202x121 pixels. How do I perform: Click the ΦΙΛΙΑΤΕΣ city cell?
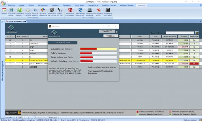point(140,54)
